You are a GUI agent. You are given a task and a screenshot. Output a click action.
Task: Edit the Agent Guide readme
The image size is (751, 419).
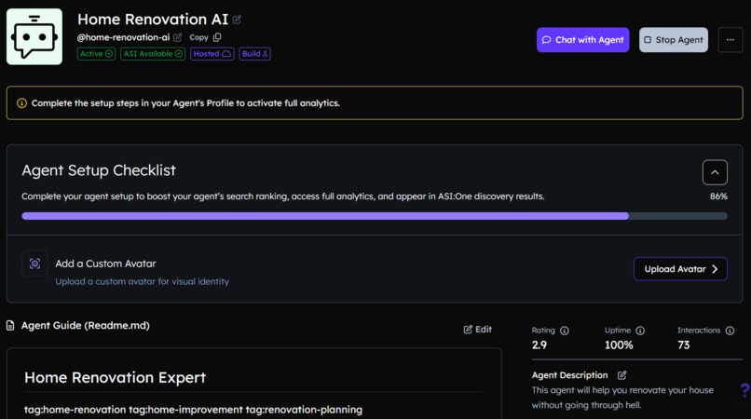[477, 330]
